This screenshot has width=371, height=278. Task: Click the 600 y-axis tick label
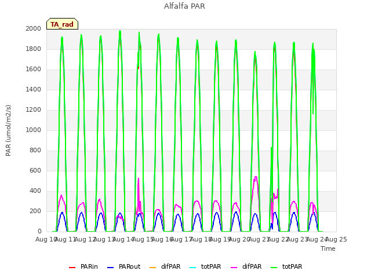coord(35,171)
